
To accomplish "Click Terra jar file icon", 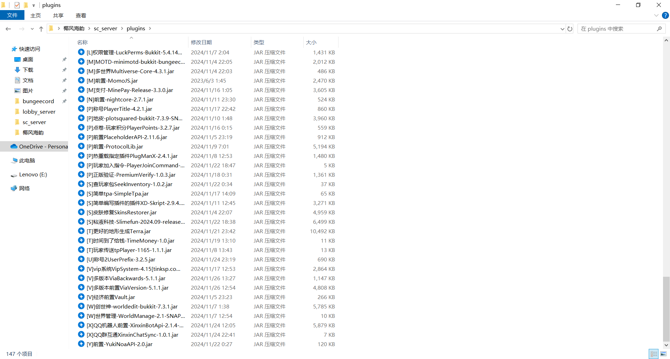I will pos(81,231).
